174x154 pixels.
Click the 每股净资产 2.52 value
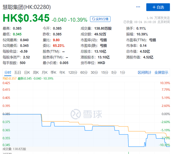(x=26, y=57)
